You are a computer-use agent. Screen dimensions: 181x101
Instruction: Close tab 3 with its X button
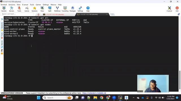click(107, 14)
